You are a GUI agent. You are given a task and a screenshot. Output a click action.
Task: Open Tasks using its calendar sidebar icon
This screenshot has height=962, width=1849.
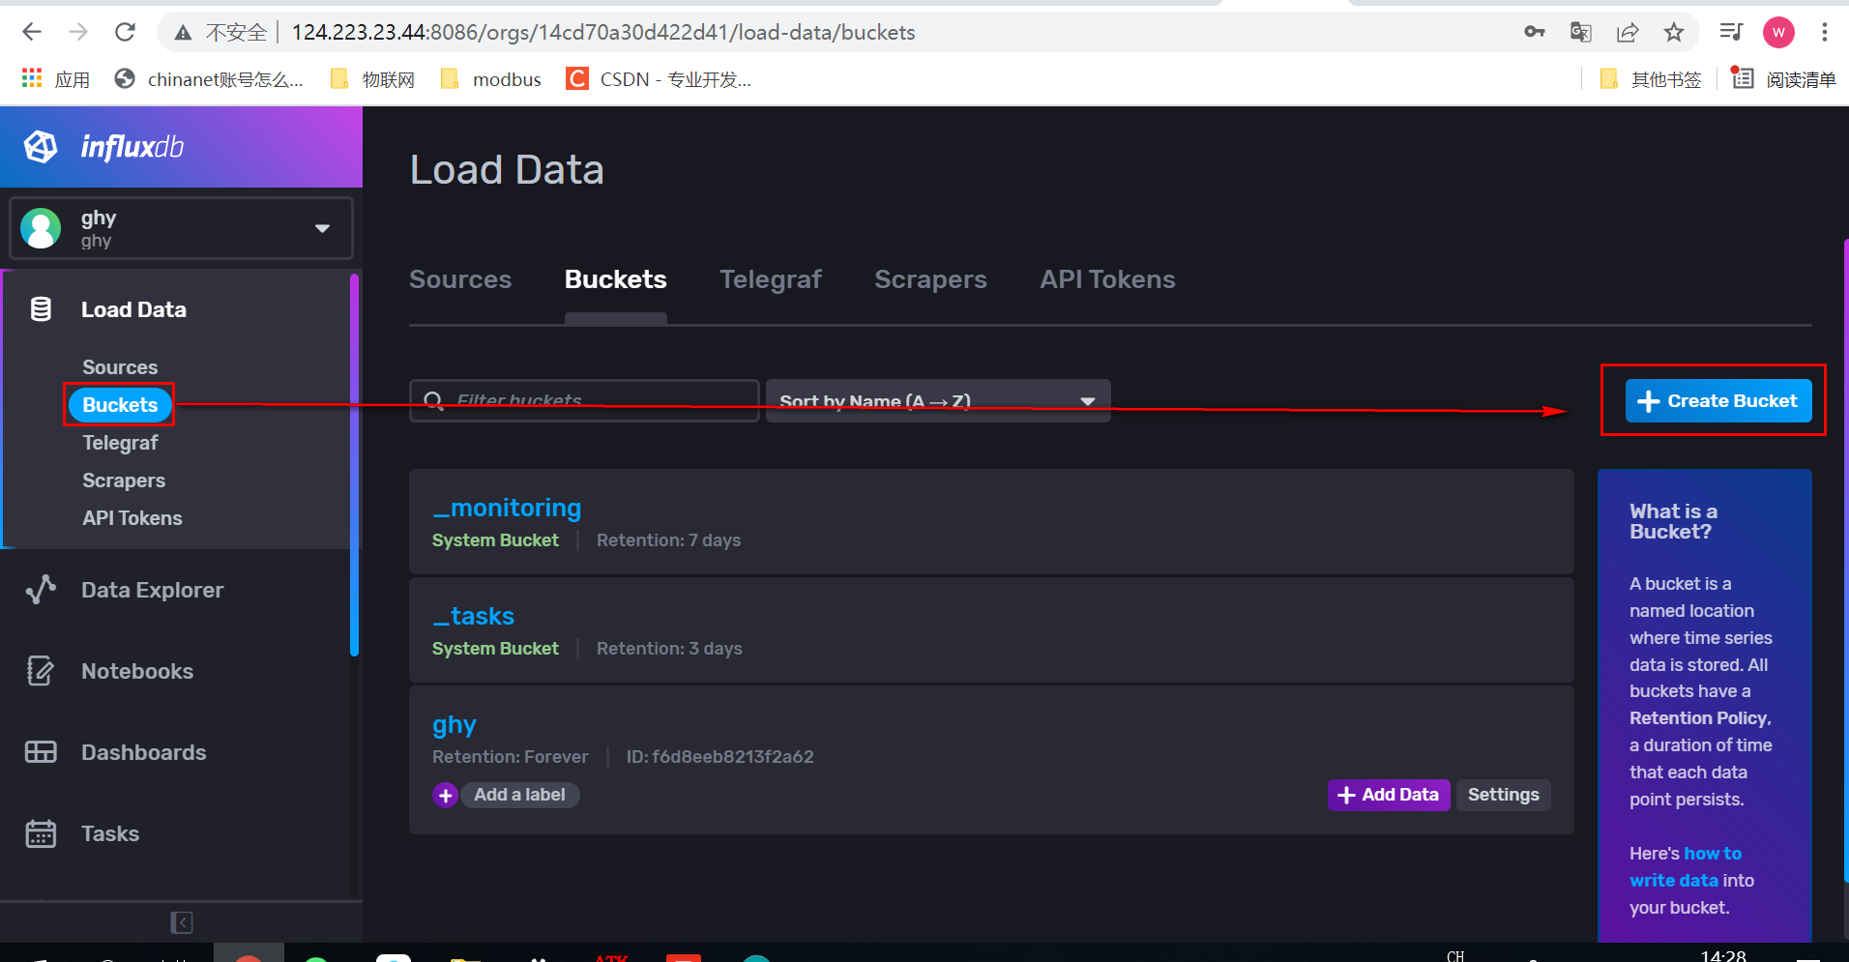41,832
